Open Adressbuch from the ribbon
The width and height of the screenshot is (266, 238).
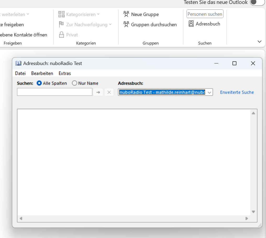pos(204,24)
